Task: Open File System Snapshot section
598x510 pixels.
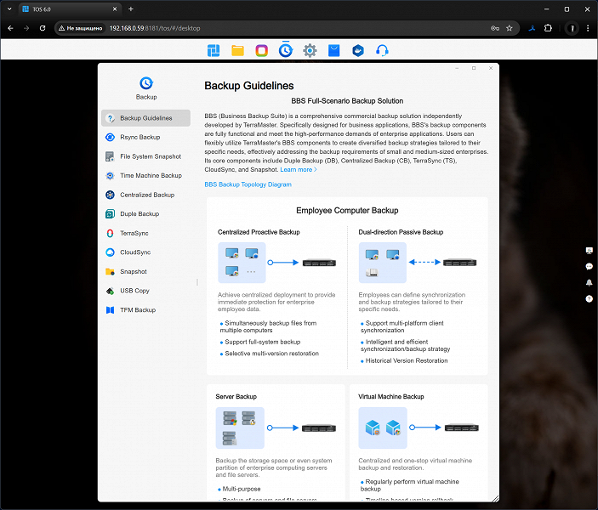Action: [146, 156]
